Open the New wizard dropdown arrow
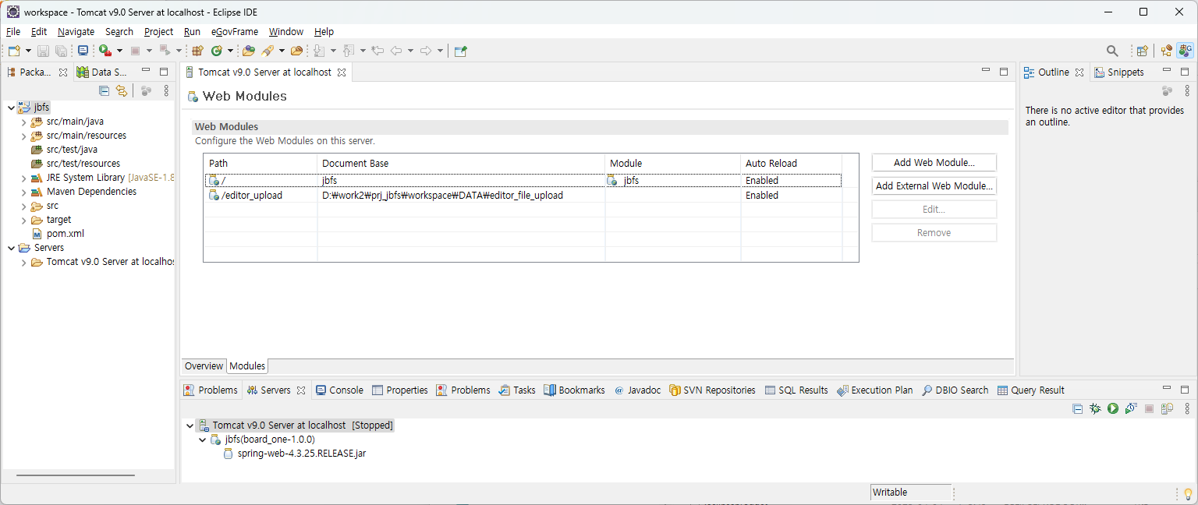The height and width of the screenshot is (505, 1198). pyautogui.click(x=29, y=51)
